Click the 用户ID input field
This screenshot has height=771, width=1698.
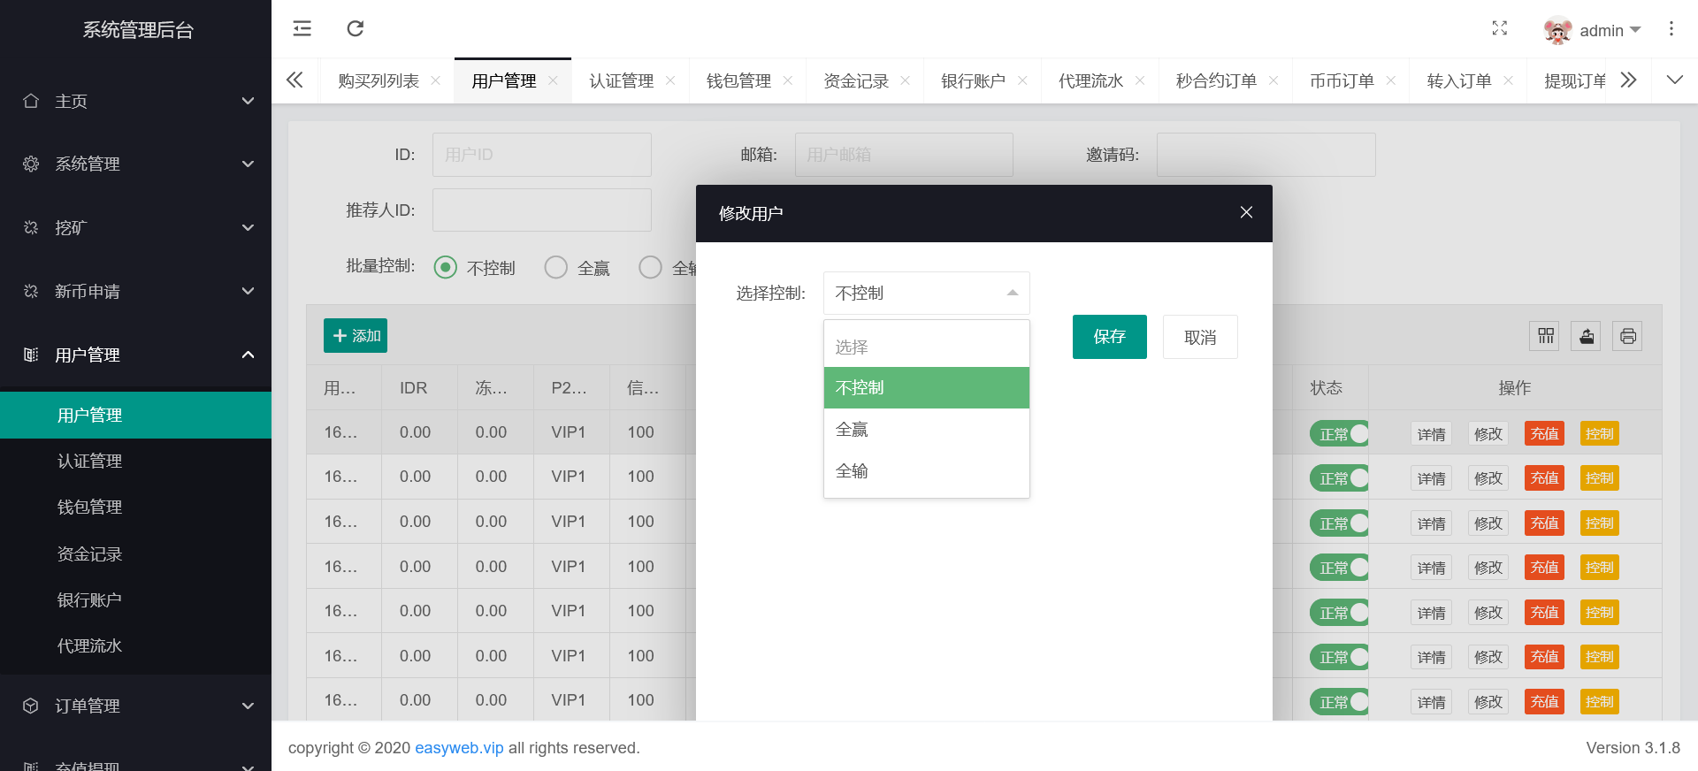[541, 155]
